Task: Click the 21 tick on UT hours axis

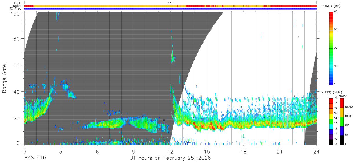Action: (280, 152)
